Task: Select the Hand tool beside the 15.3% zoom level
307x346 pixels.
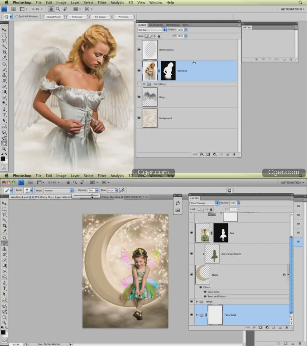Action: pos(50,9)
